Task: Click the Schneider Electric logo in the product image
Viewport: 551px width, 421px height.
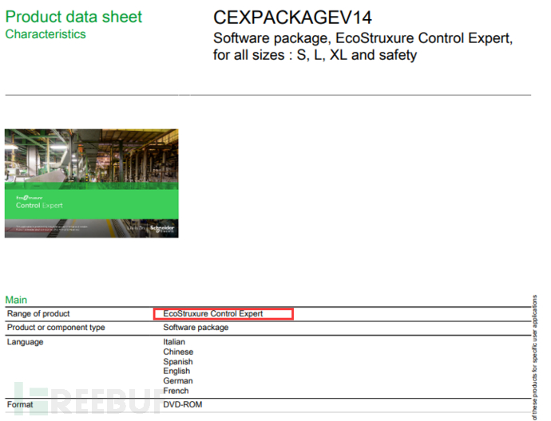Action: [162, 229]
